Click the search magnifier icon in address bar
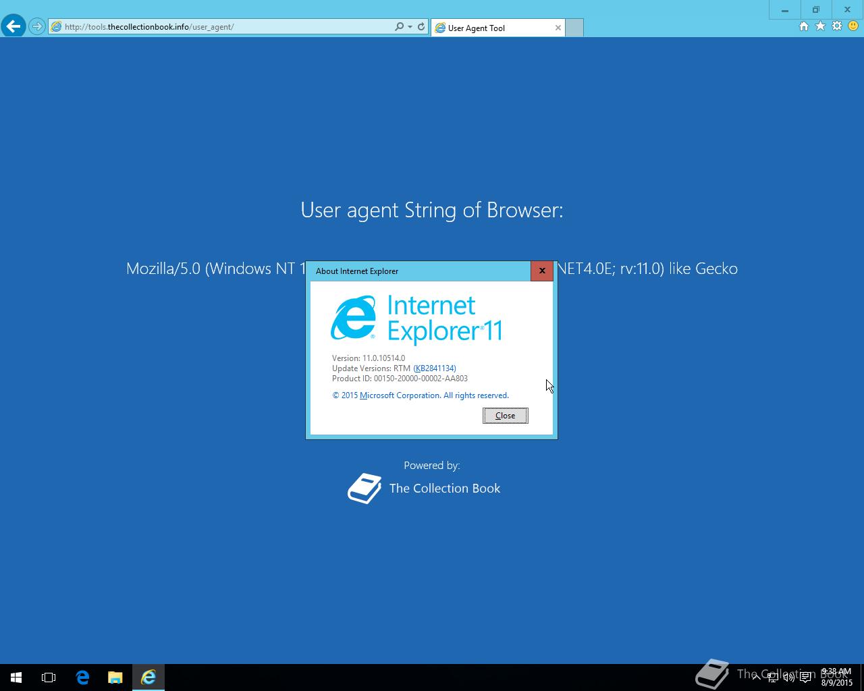 399,27
